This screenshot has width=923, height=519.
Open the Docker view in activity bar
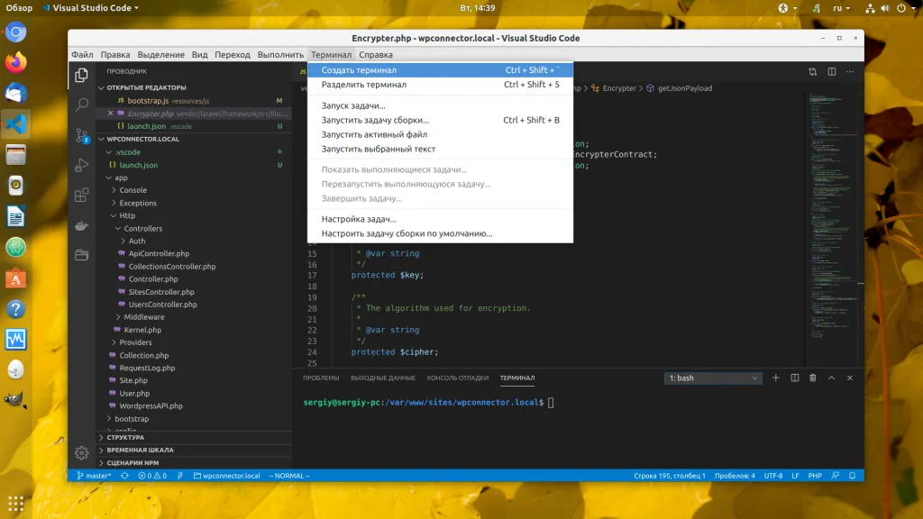[x=82, y=225]
